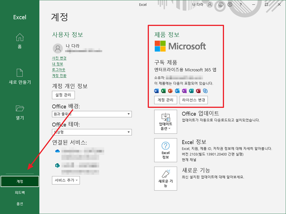This screenshot has width=286, height=214.
Task: Click the Microsoft logo in 제품 정보
Action: (x=180, y=46)
